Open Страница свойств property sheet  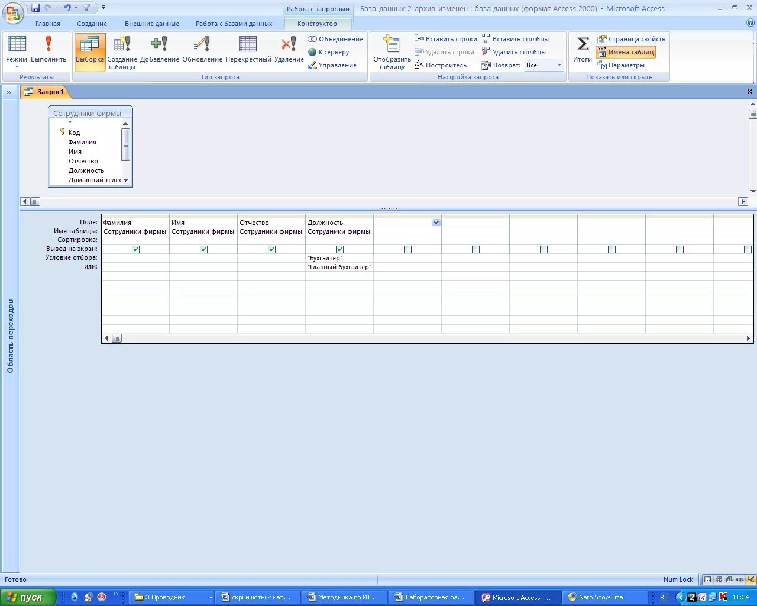pos(631,39)
